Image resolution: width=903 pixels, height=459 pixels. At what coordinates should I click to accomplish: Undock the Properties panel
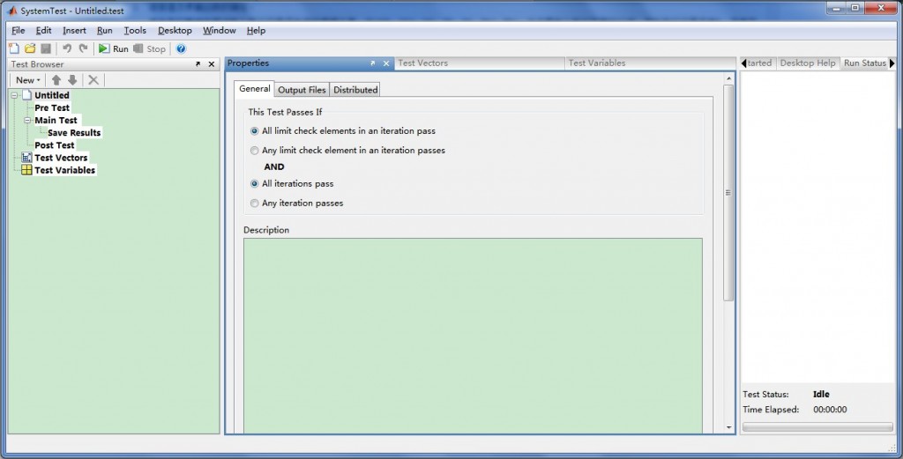373,63
